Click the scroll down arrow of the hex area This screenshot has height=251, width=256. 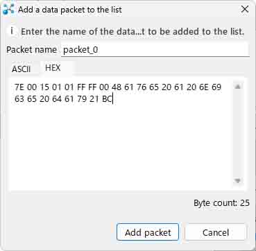click(x=238, y=181)
